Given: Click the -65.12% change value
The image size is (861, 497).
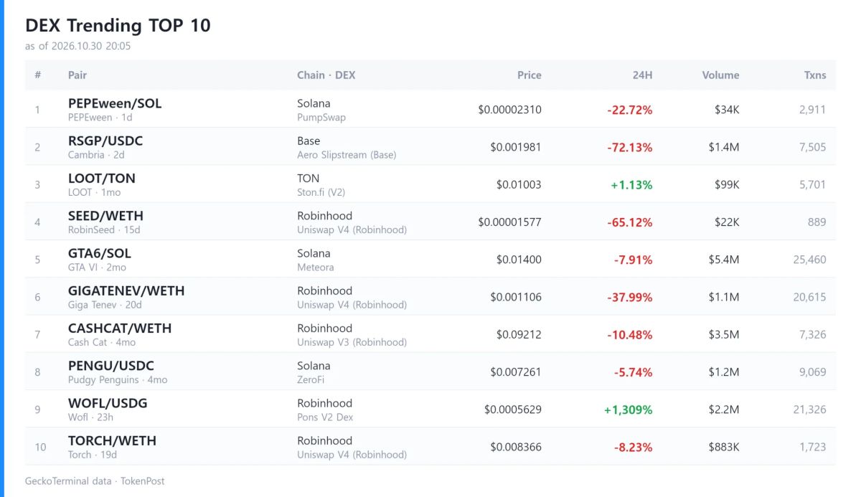Looking at the screenshot, I should point(630,222).
